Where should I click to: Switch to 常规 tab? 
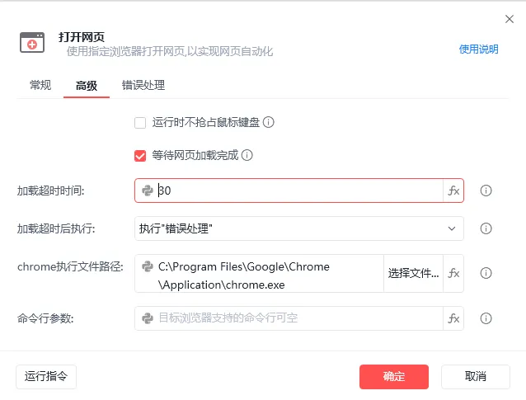click(40, 85)
